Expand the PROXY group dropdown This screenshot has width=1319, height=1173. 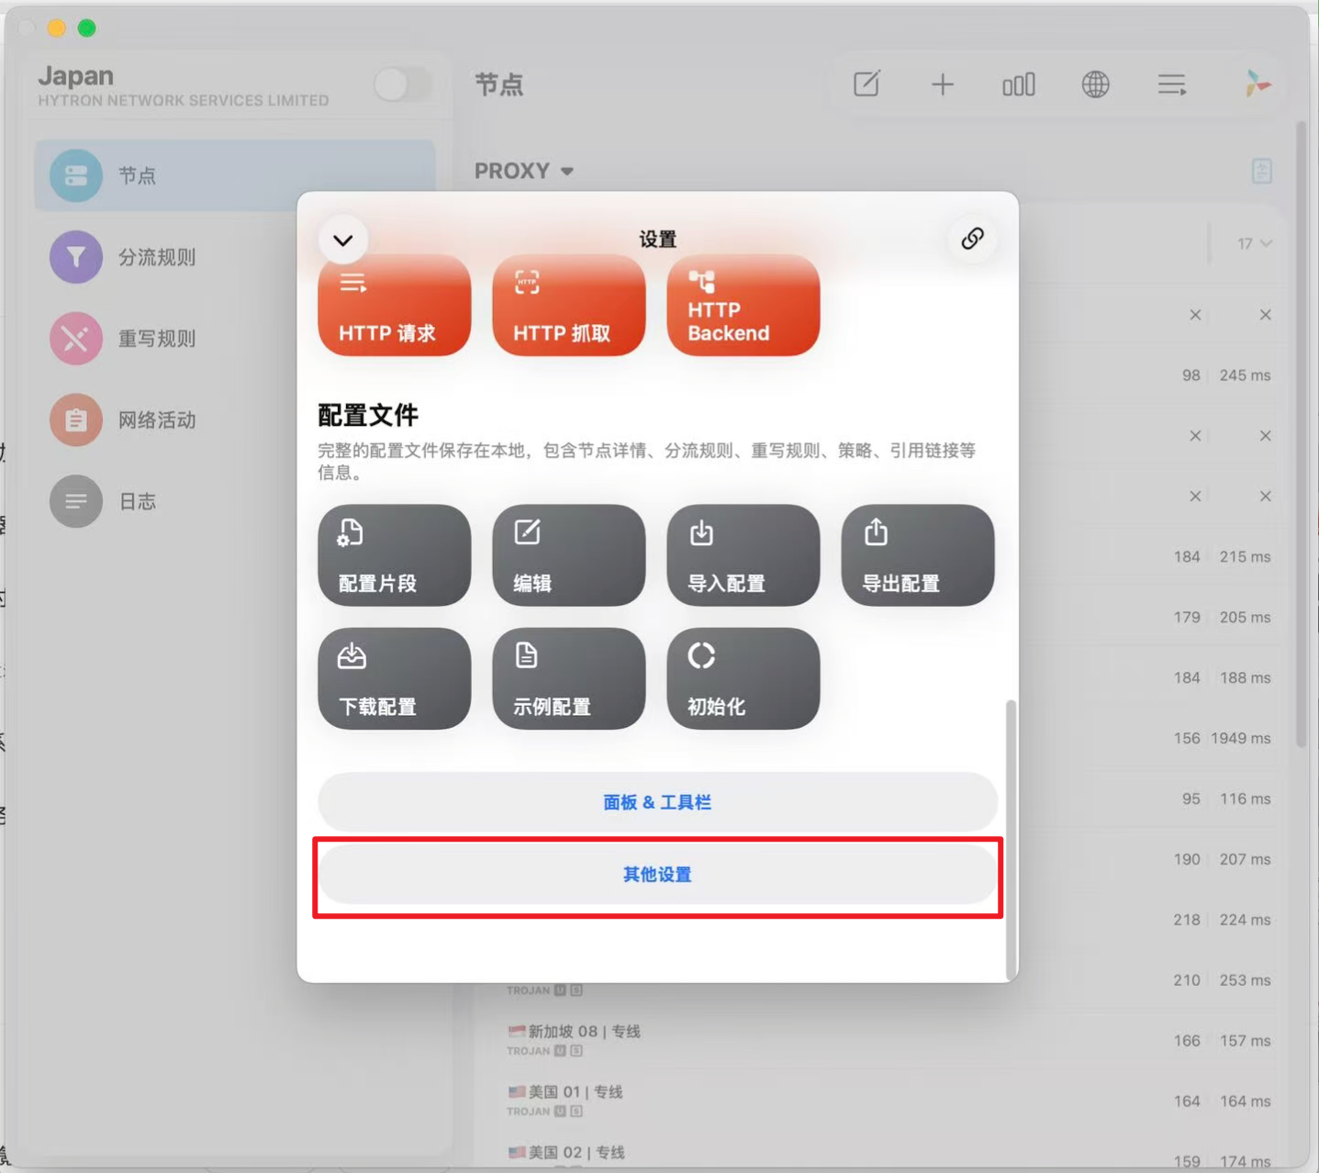click(524, 171)
